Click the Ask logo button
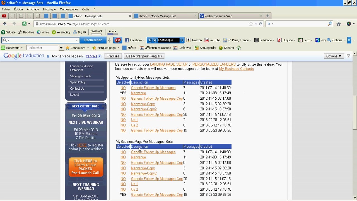The image size is (357, 201). [x=118, y=40]
